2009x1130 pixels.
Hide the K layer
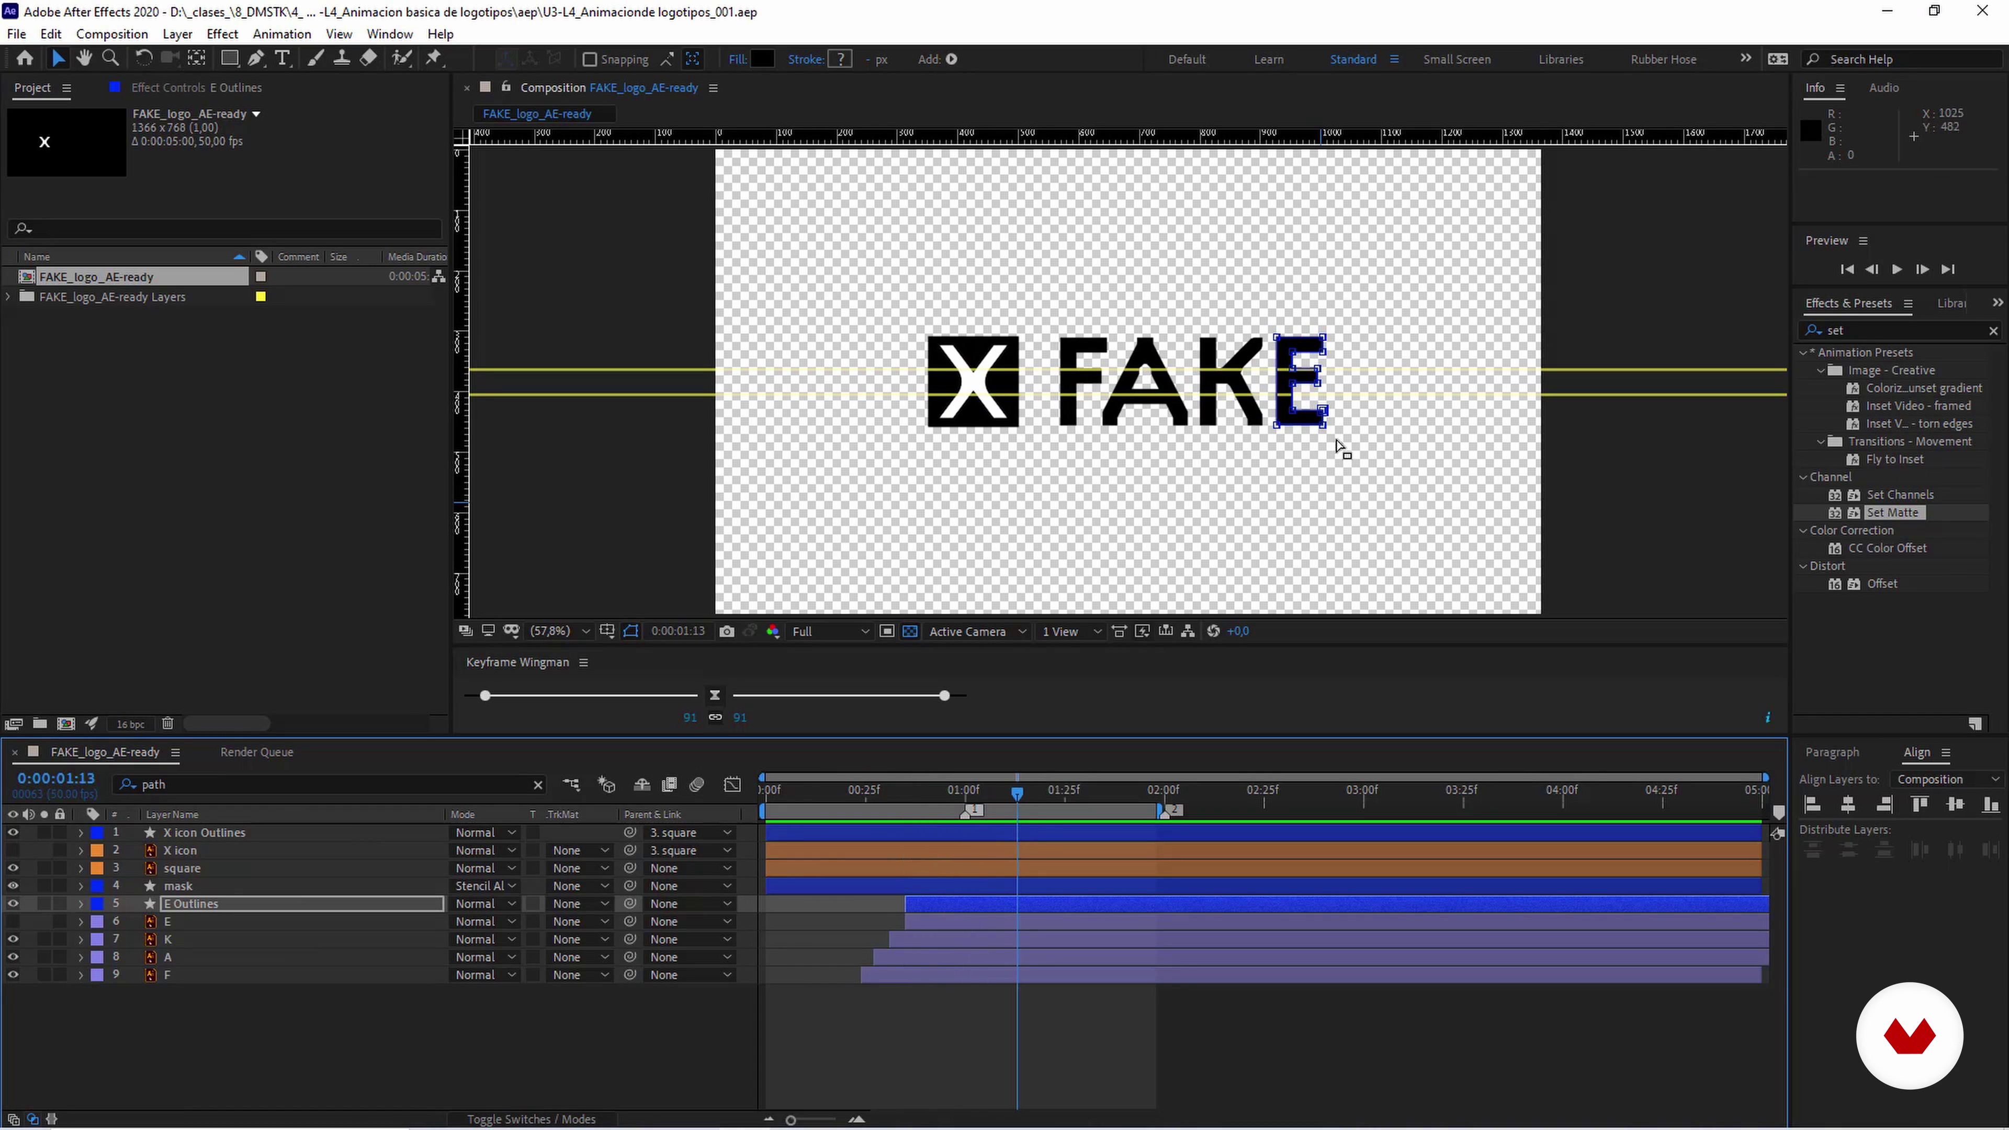[13, 939]
